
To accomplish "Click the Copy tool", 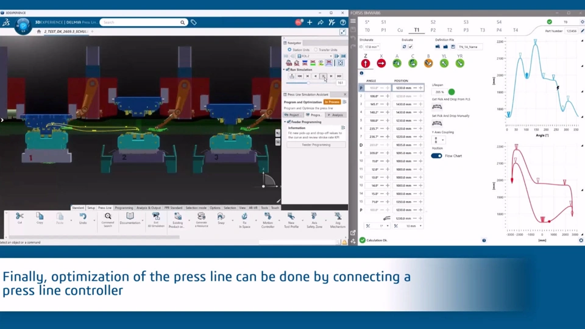I will pyautogui.click(x=40, y=218).
